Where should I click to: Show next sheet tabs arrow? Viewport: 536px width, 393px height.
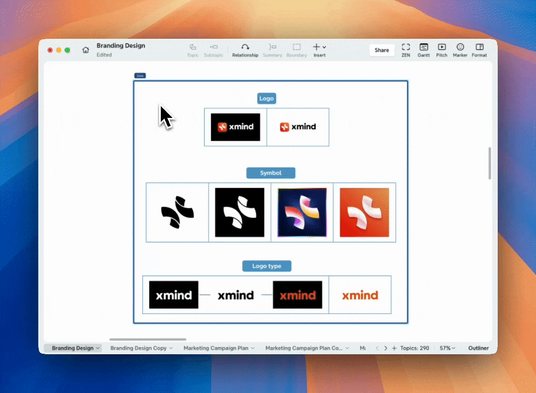click(386, 348)
